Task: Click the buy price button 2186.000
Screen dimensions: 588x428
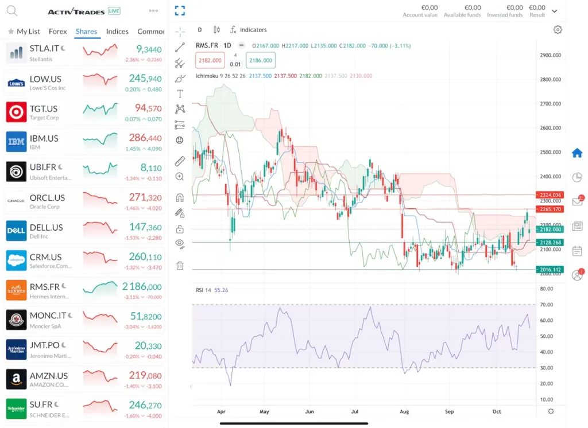Action: point(260,60)
